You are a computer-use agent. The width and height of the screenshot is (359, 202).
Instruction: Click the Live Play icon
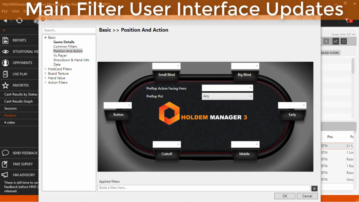coord(5,74)
